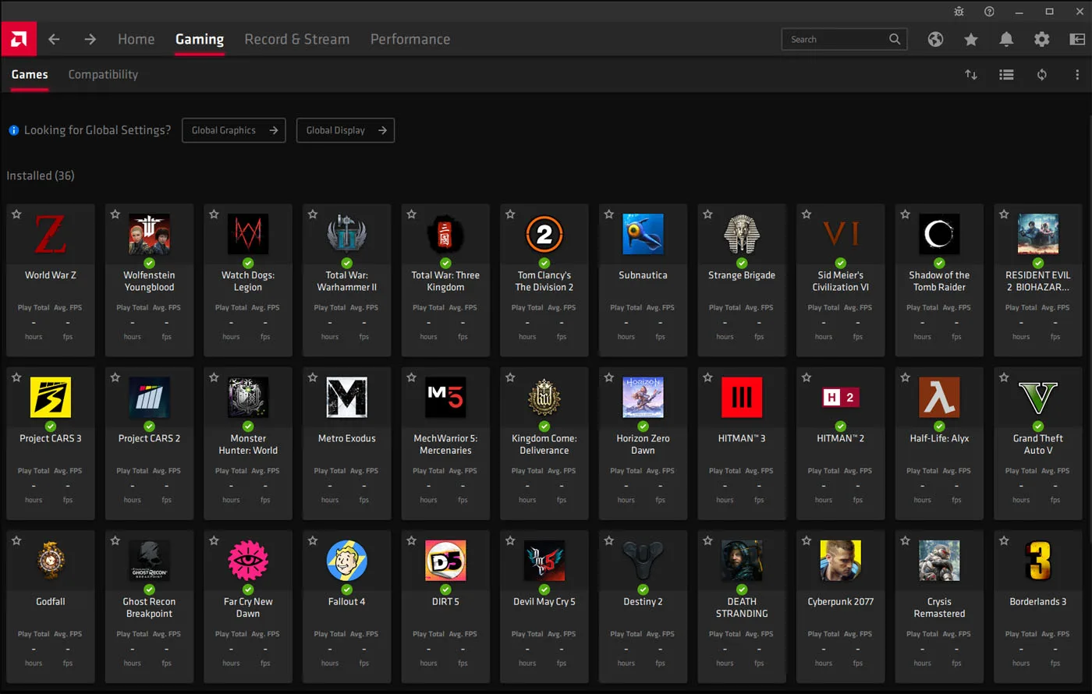
Task: Open the three-dot more options menu
Action: pos(1077,75)
